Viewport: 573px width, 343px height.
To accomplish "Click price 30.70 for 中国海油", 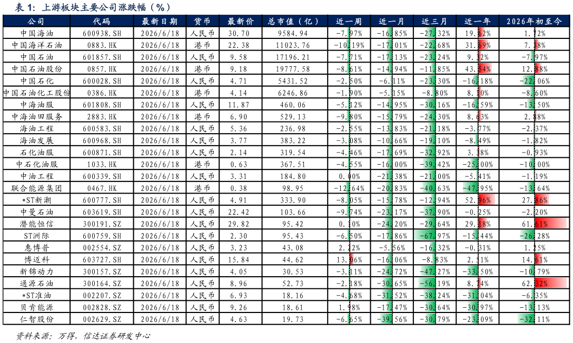I will click(239, 33).
